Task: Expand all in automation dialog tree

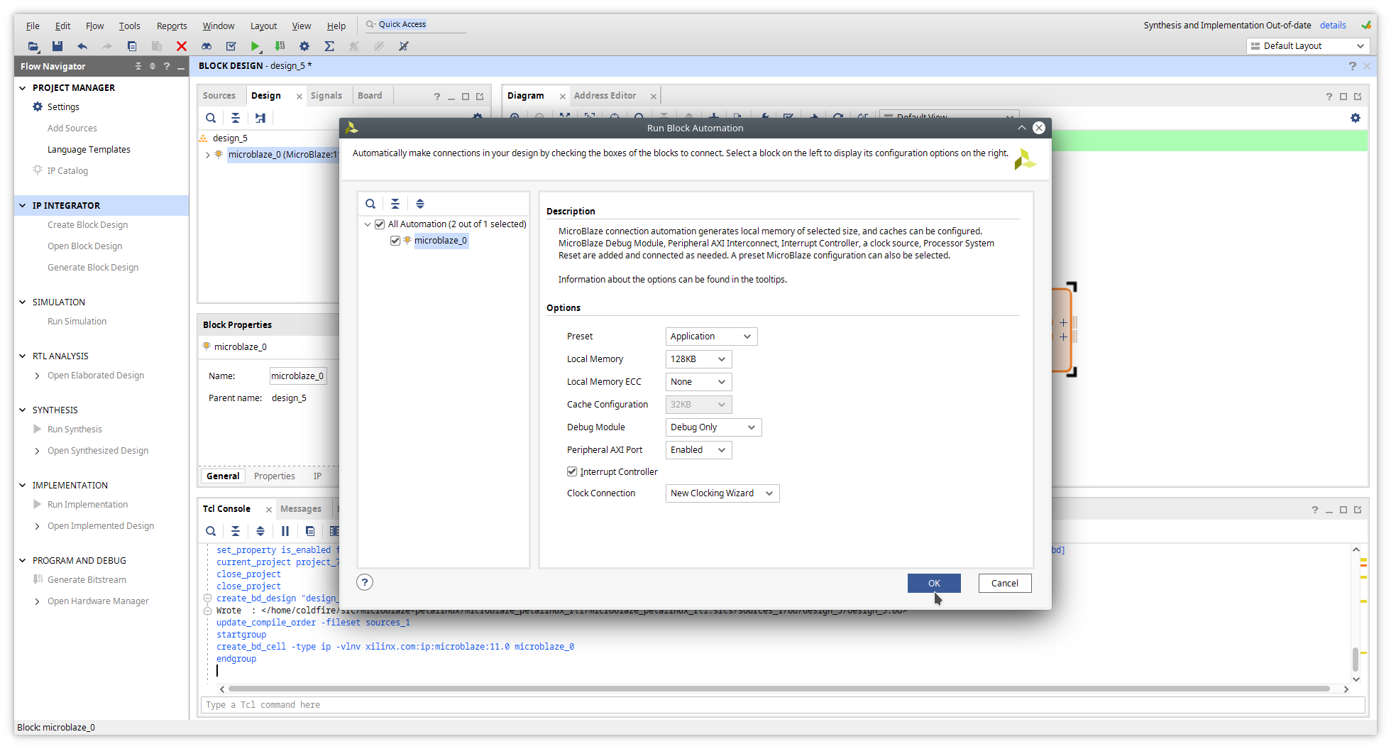Action: [420, 204]
